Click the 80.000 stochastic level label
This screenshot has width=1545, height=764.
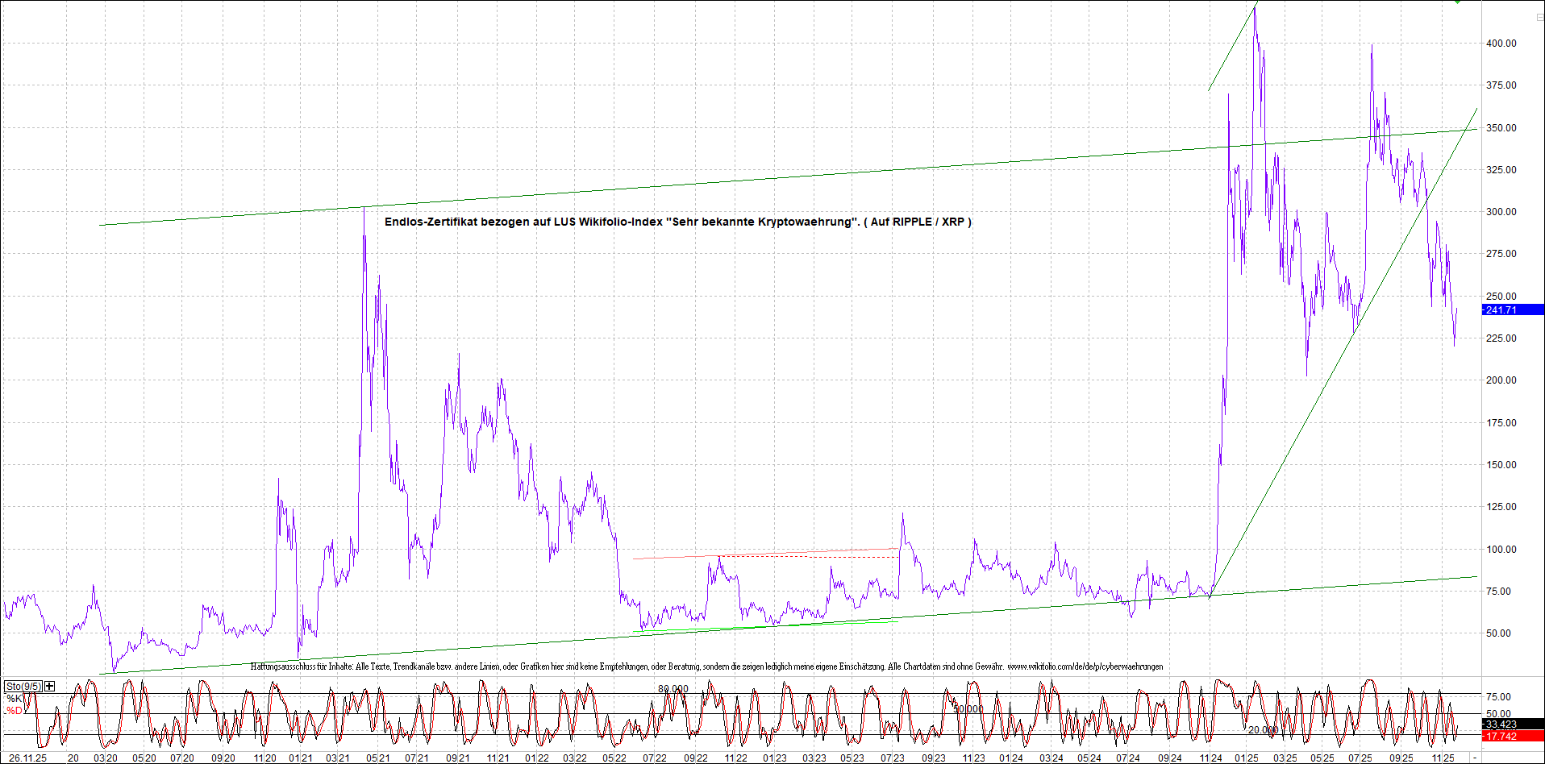pos(673,689)
